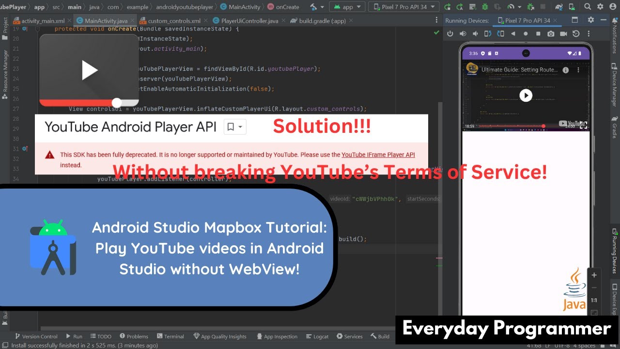Click the Make Project hammer icon
Viewport: 620px width, 349px height.
pos(313,7)
